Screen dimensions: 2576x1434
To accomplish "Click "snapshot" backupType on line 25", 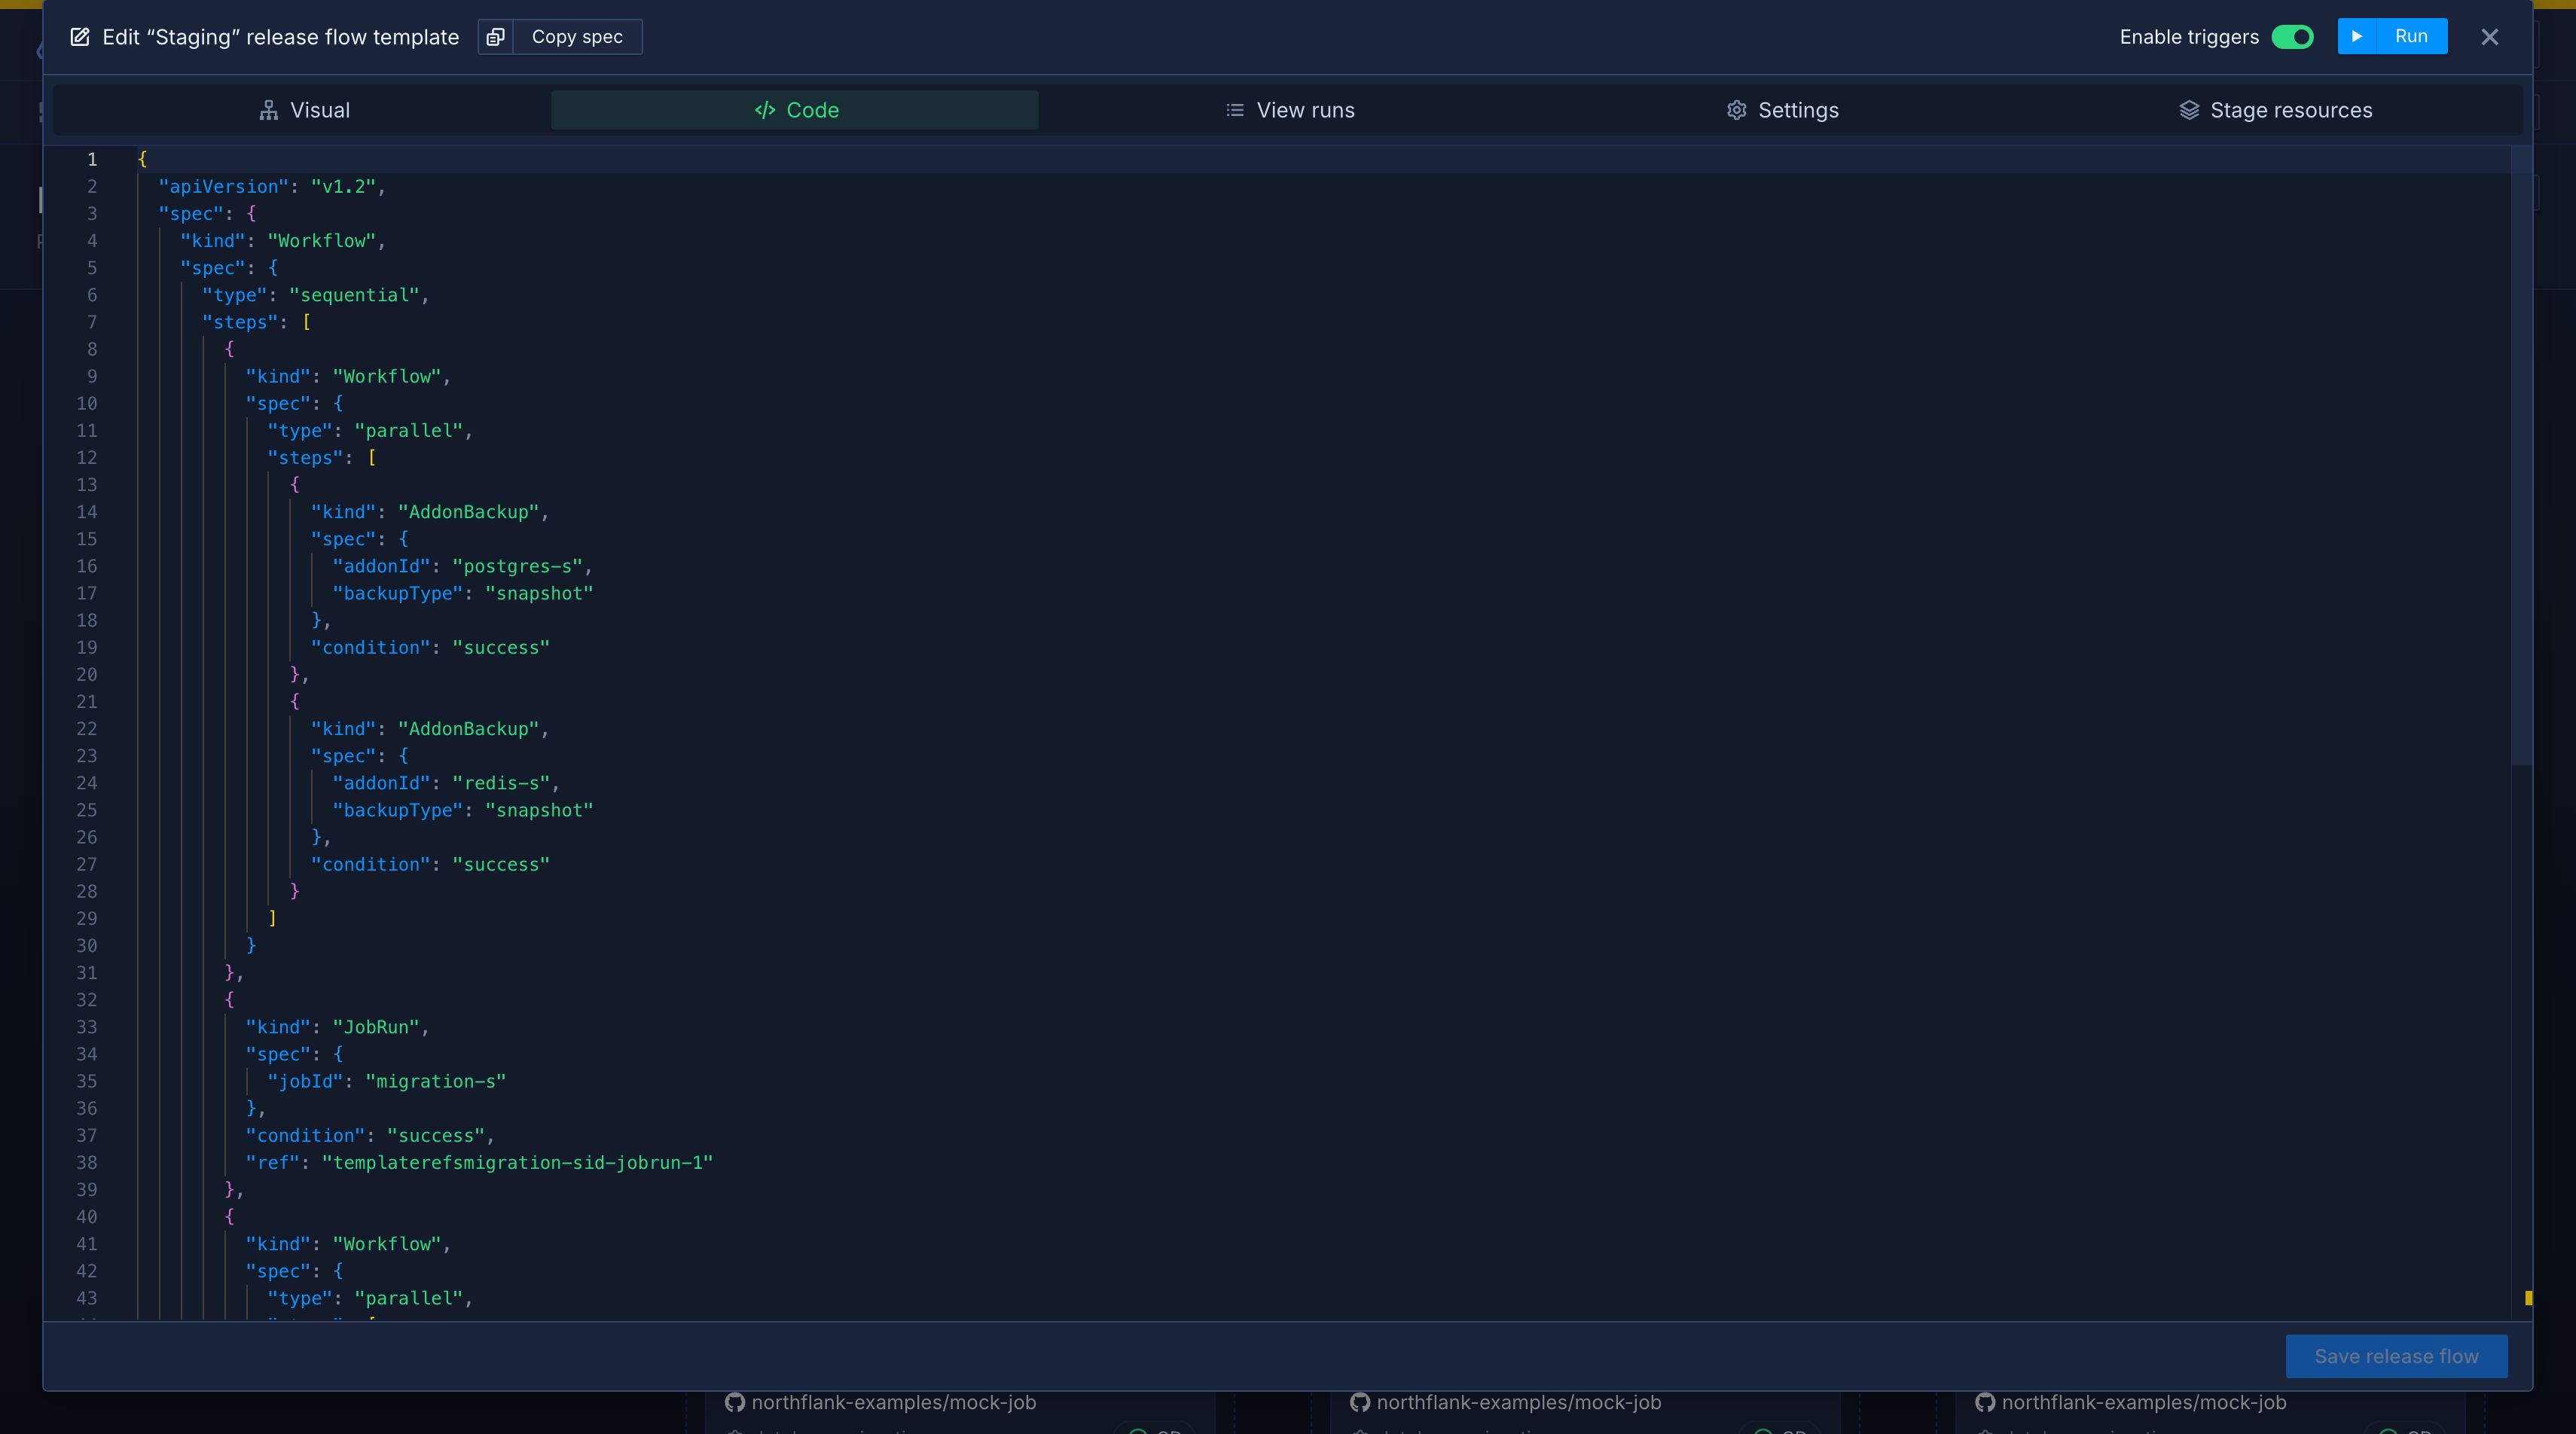I will pyautogui.click(x=539, y=810).
